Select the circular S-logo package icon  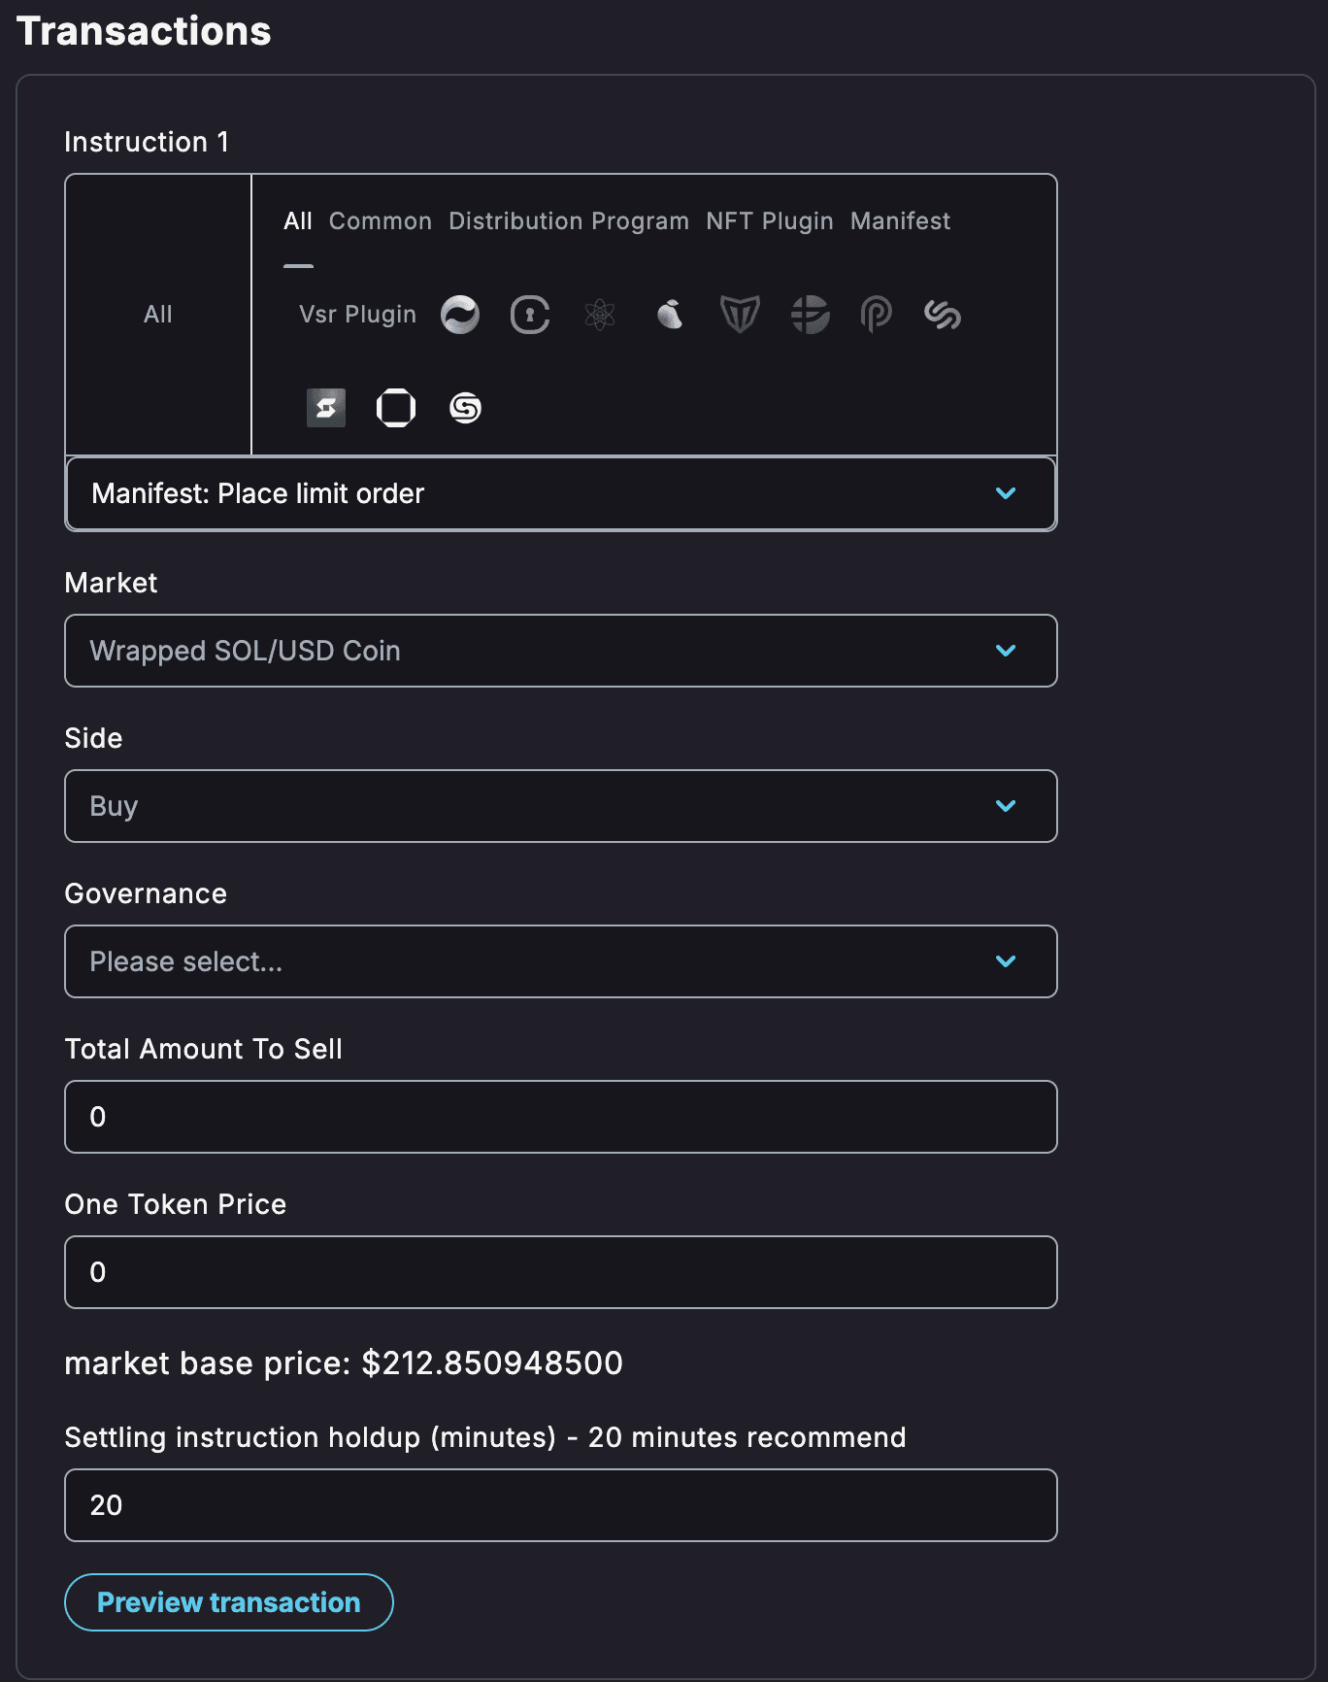coord(466,408)
